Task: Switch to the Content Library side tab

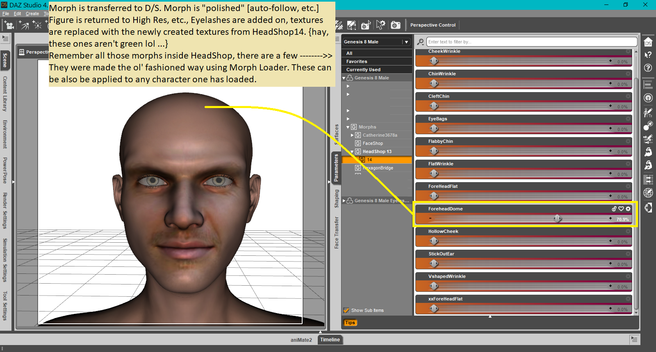Action: 5,94
